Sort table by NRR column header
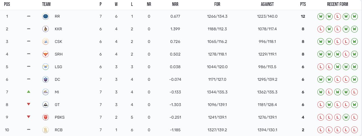This screenshot has height=136, width=362. pyautogui.click(x=175, y=4)
